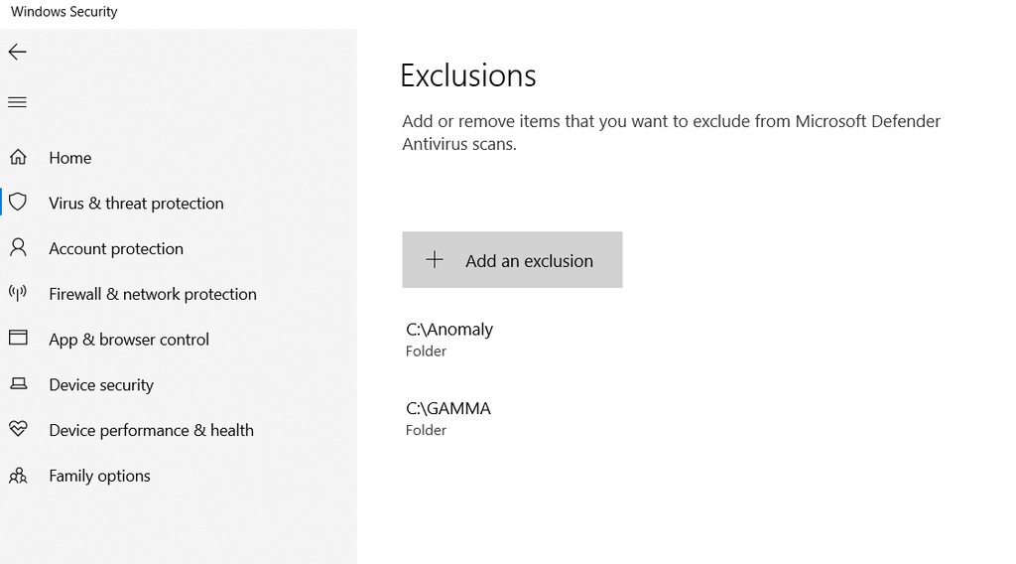Select Virus & threat protection
Screen dimensions: 1016x564
click(x=136, y=203)
